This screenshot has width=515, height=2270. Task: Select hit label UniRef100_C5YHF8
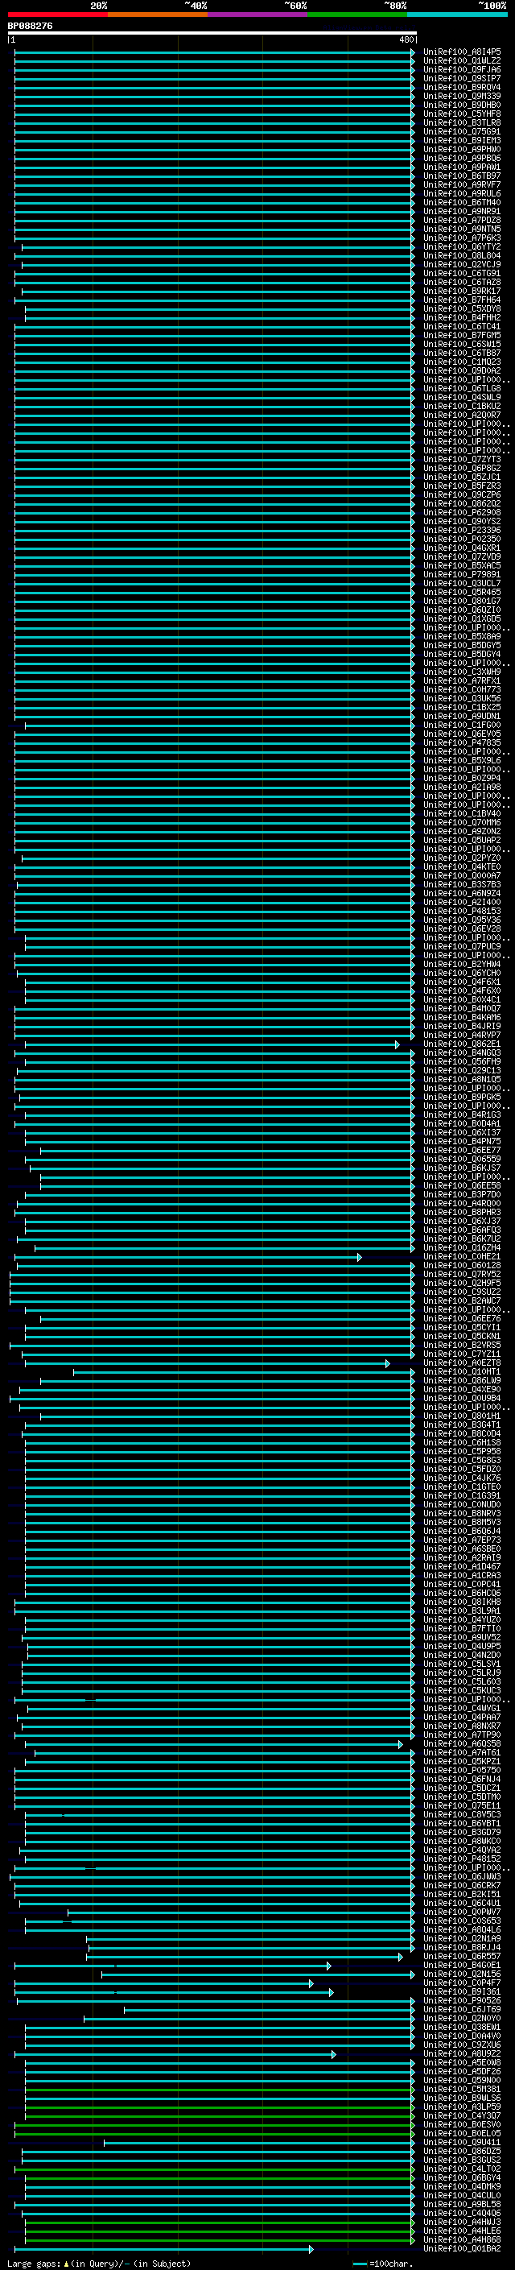coord(461,114)
